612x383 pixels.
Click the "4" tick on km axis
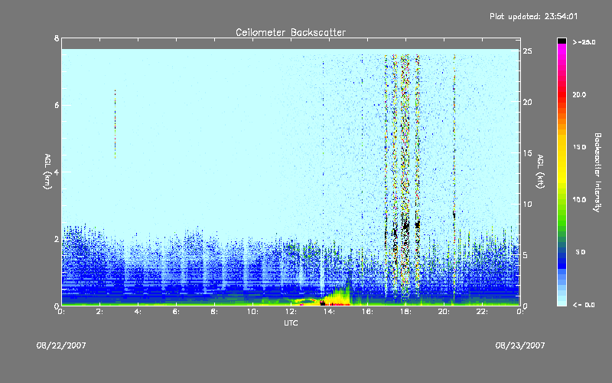point(57,172)
